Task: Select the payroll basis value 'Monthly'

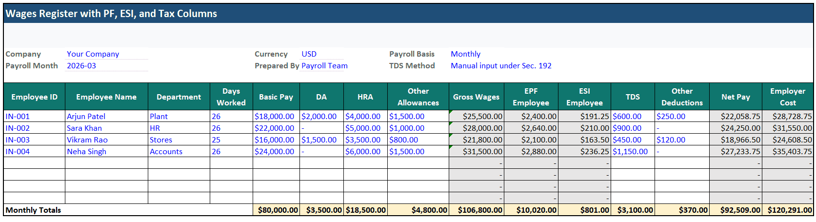Action: click(465, 54)
